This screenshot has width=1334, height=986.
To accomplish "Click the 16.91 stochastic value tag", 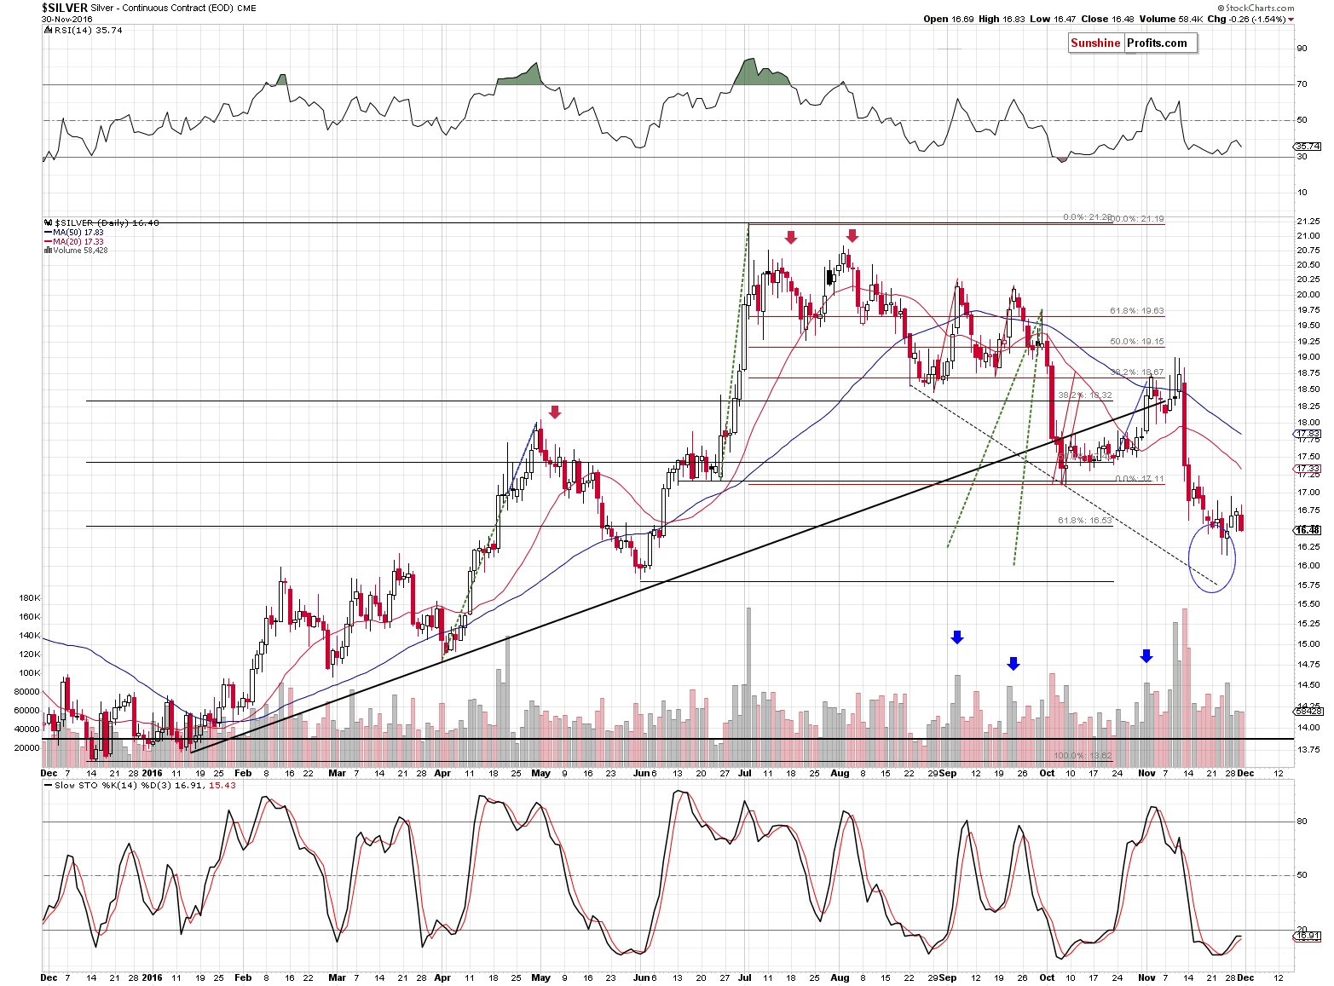I will 1308,936.
